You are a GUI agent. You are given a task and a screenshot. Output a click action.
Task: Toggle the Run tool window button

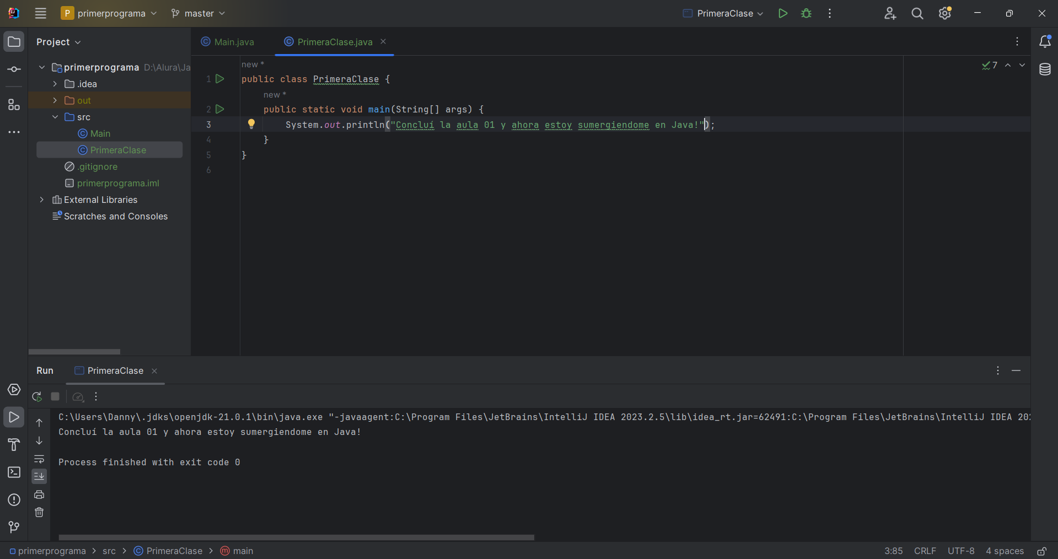pos(14,417)
